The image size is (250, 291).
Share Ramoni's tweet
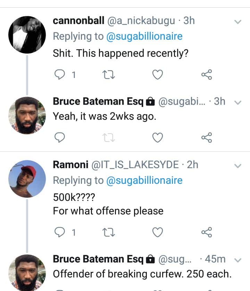[x=207, y=232]
